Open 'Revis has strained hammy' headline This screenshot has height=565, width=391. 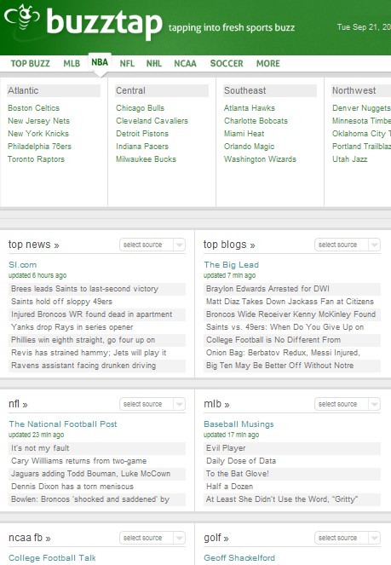[97, 353]
